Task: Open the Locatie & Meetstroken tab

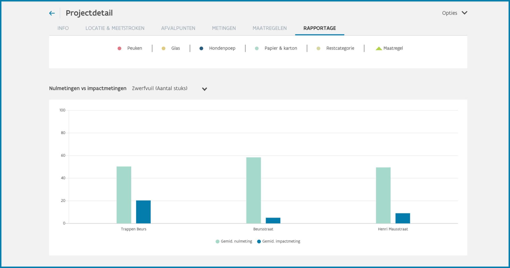Action: pos(115,28)
